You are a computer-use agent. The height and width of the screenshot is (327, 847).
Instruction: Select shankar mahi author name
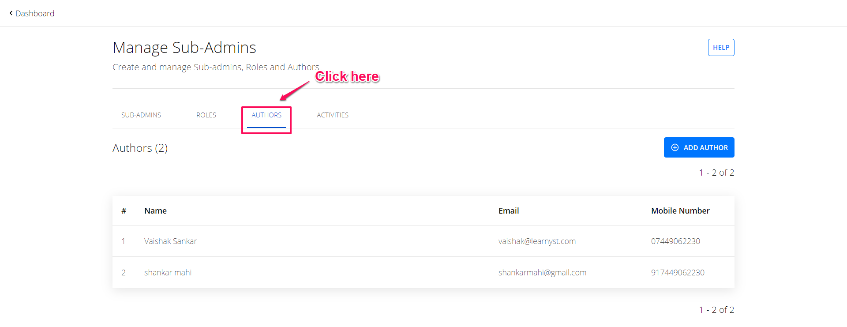click(168, 273)
